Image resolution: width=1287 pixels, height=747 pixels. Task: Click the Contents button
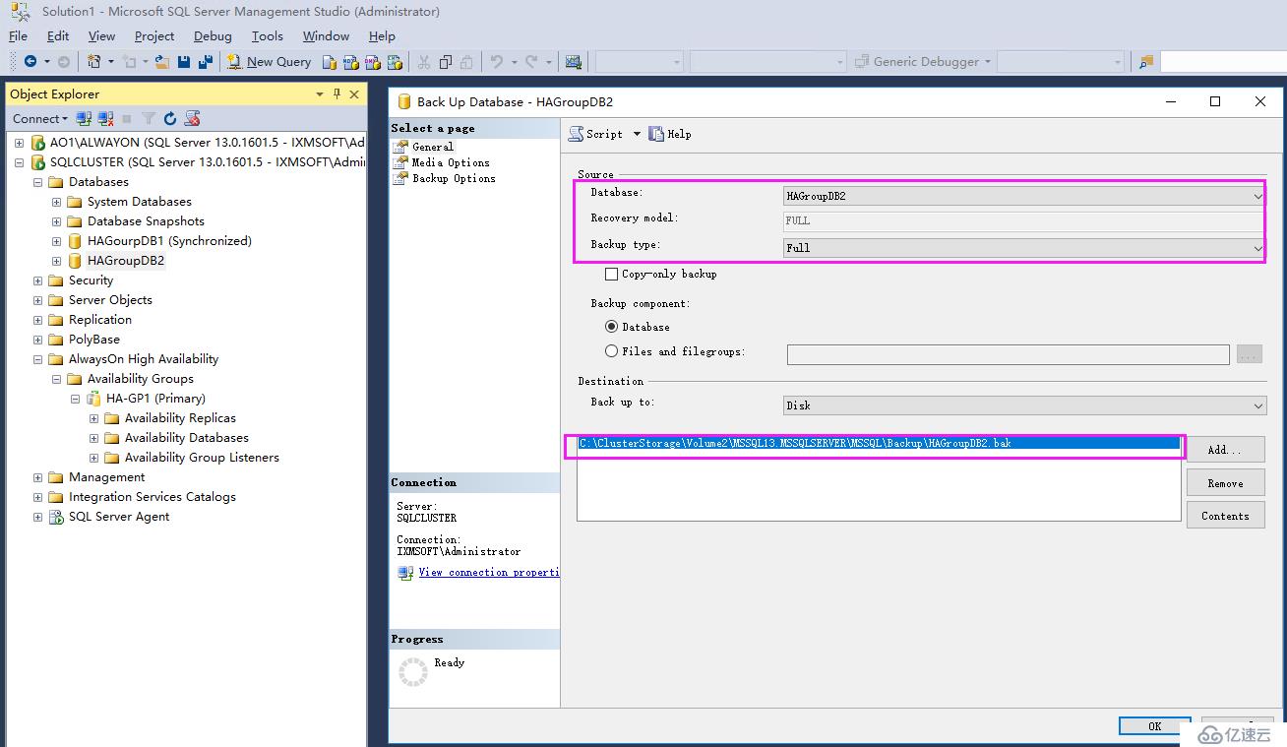(x=1225, y=516)
